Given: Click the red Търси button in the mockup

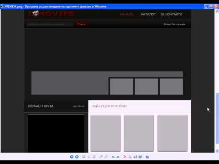Looking at the screenshot, I should point(82,24).
